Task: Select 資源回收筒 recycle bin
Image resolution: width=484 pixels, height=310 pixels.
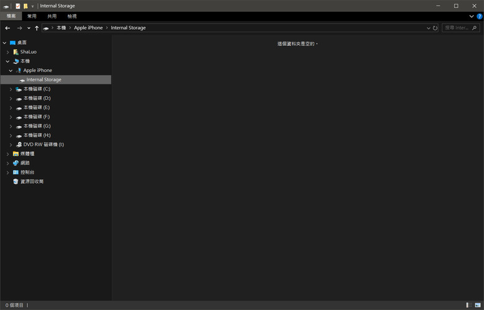Action: (32, 182)
